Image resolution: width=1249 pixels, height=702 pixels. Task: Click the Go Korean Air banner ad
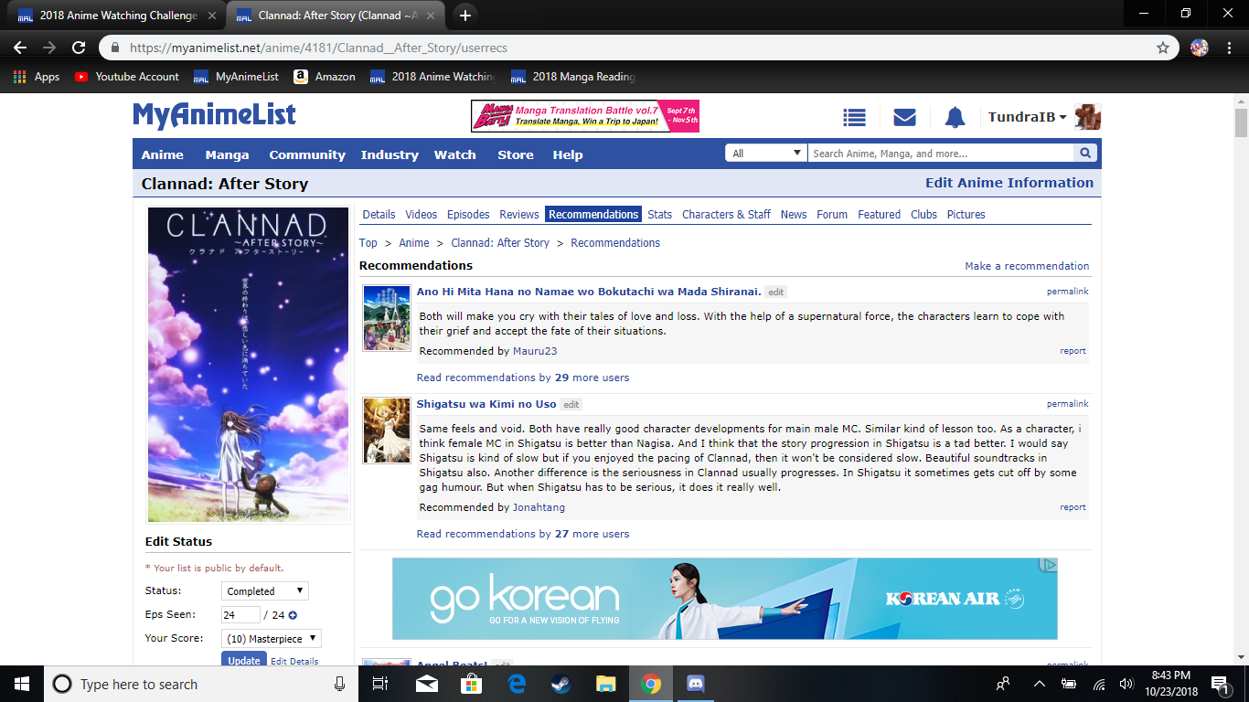coord(724,599)
